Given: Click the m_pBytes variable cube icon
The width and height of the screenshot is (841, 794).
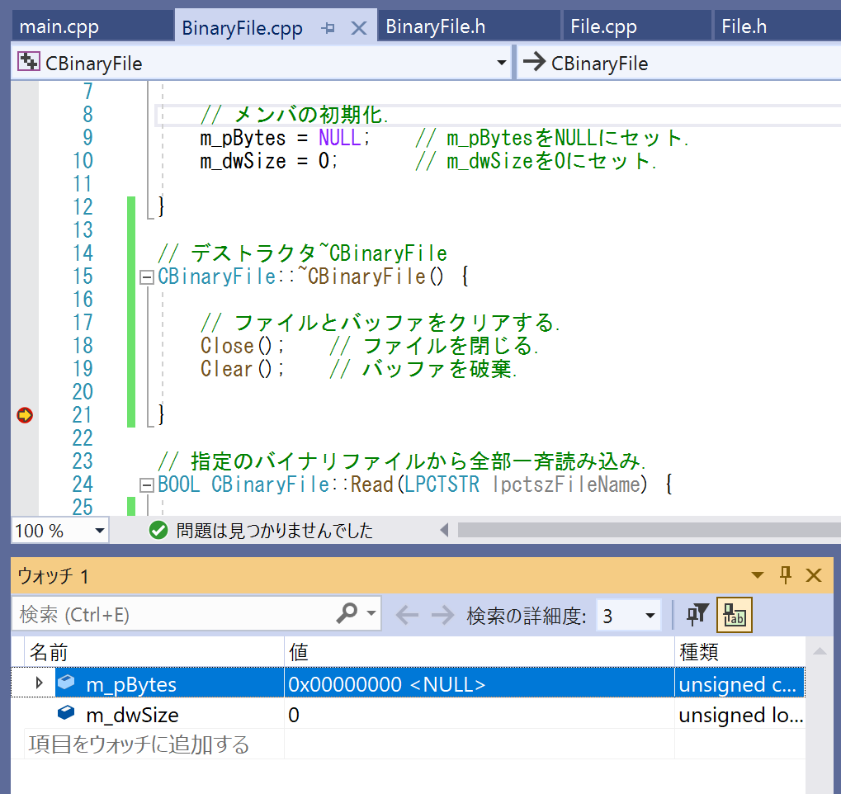Looking at the screenshot, I should pos(66,682).
